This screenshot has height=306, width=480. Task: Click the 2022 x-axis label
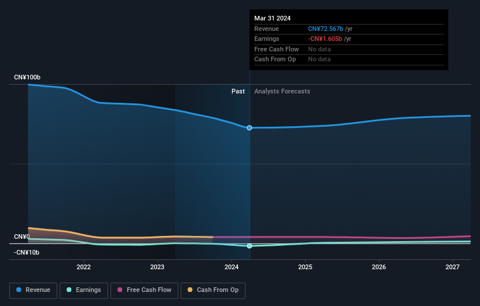pos(84,267)
